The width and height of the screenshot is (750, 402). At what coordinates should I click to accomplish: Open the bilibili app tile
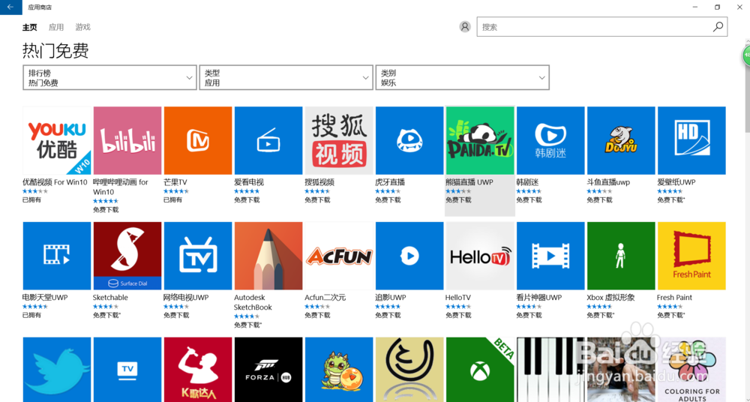point(127,140)
